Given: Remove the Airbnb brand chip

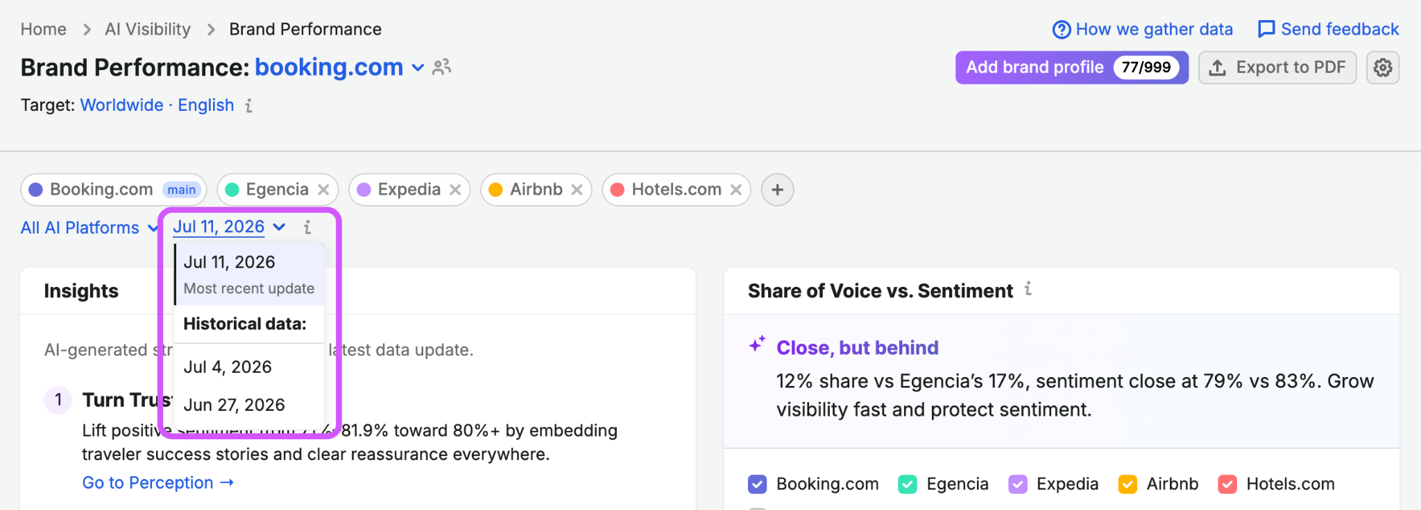Looking at the screenshot, I should pos(577,190).
